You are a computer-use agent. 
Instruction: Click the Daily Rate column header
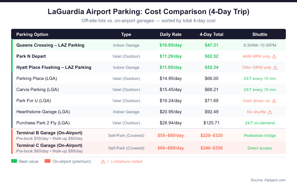[x=171, y=34]
